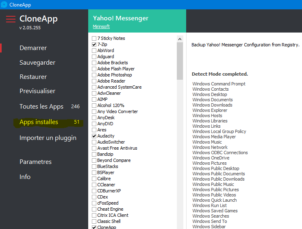Check Advanced SystemCare checkbox
Screen dimensions: 302x229
94,87
